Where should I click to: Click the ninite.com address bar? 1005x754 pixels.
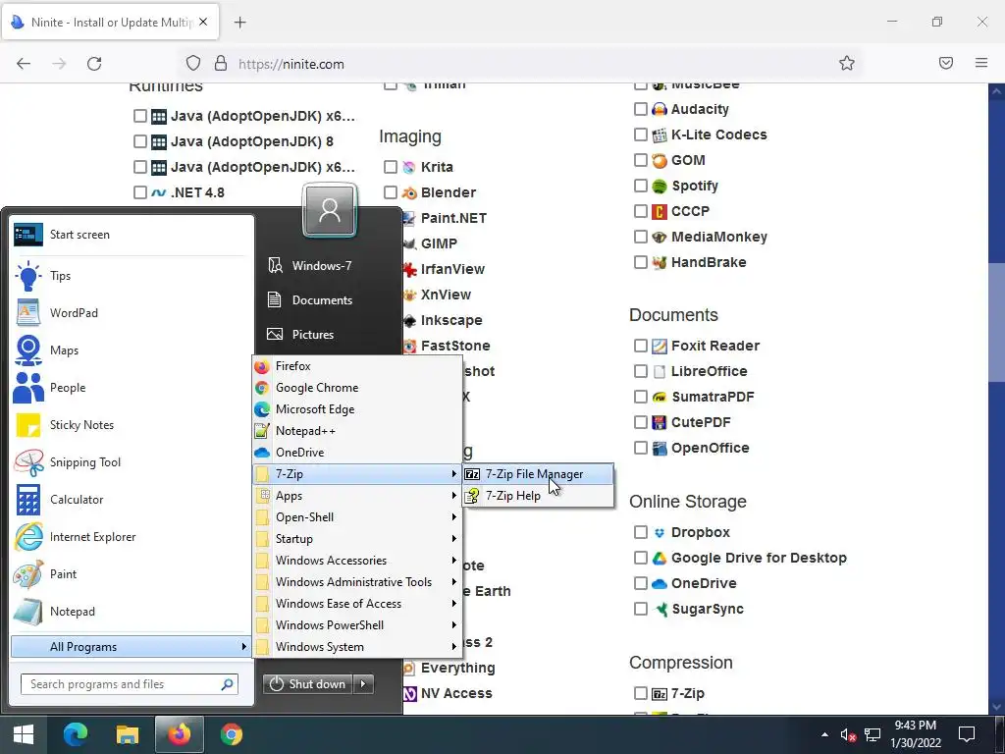519,64
